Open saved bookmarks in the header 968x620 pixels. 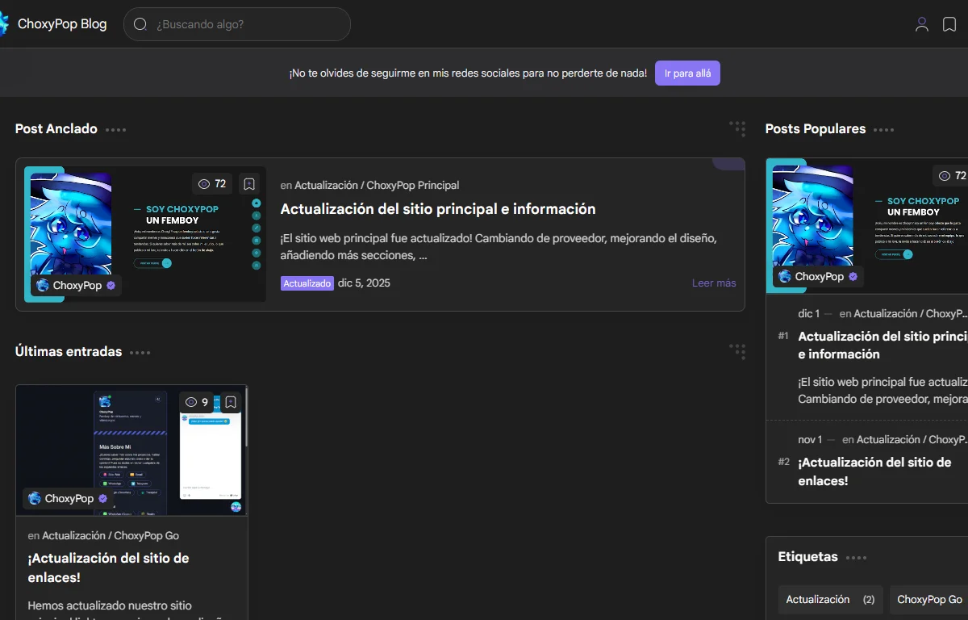pyautogui.click(x=949, y=24)
